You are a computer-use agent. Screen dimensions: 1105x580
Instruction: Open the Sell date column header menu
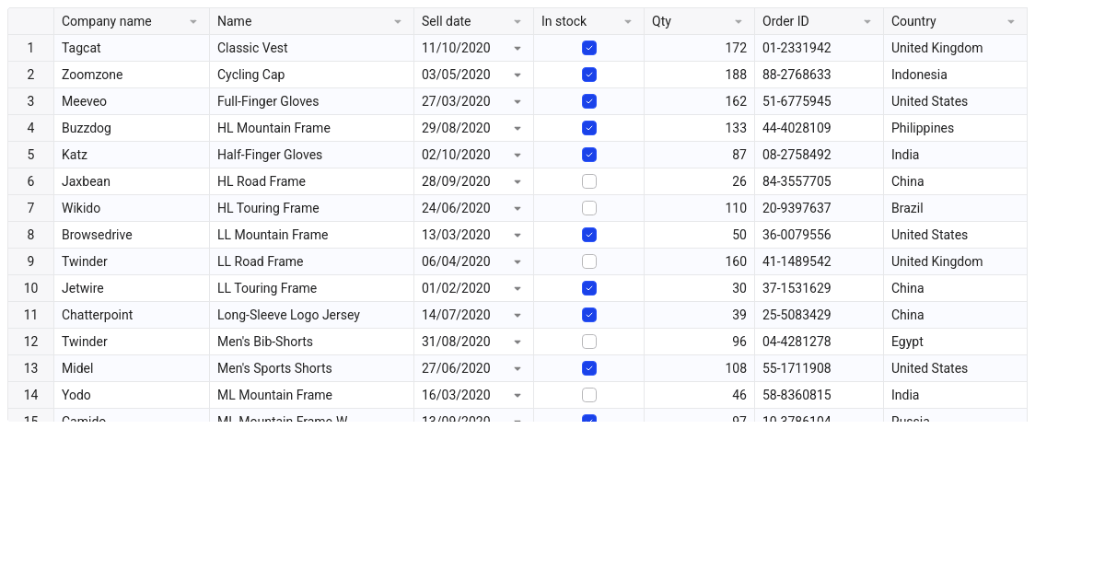pyautogui.click(x=518, y=22)
